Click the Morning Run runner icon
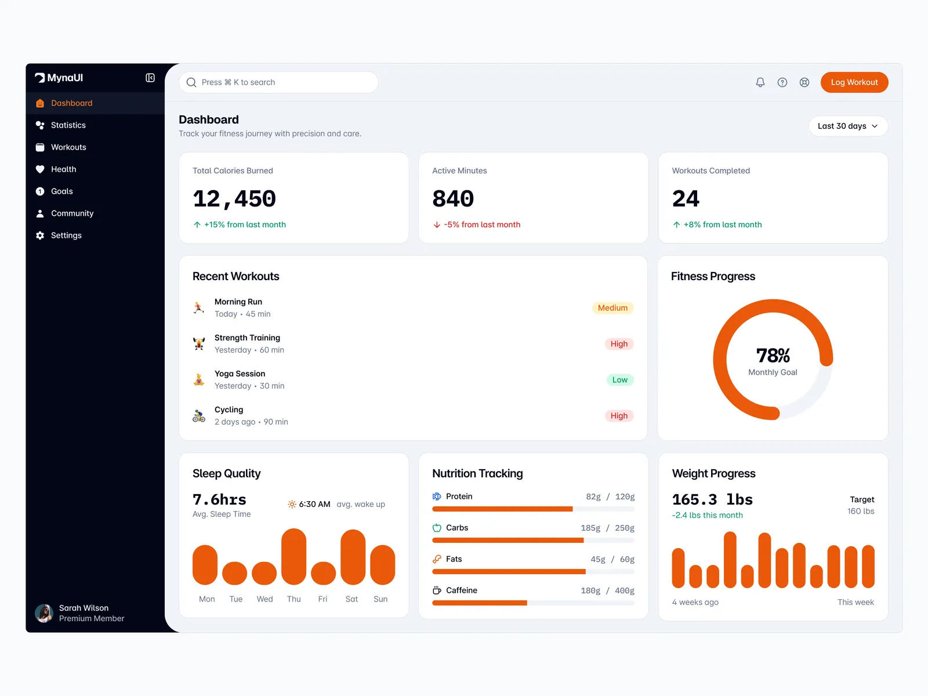928x696 pixels. (199, 308)
